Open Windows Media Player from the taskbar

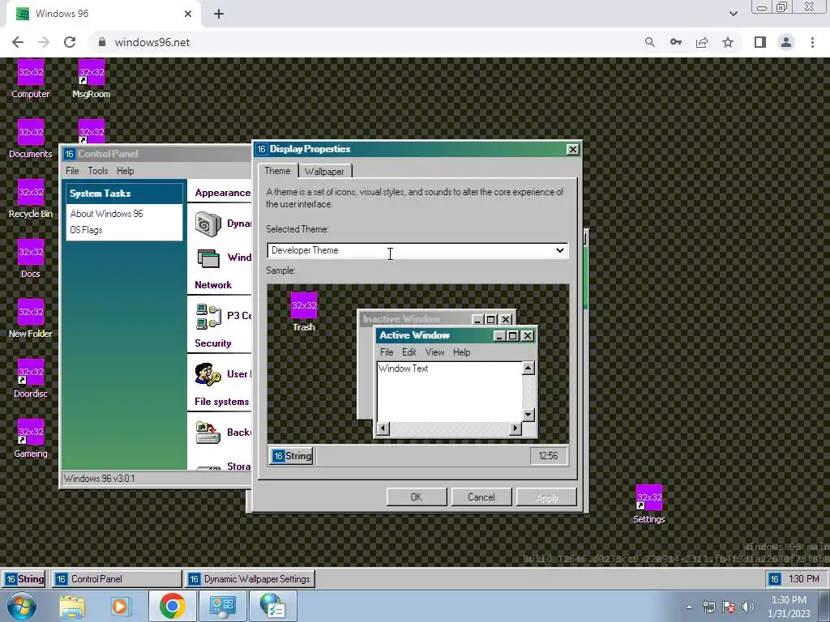tap(121, 606)
